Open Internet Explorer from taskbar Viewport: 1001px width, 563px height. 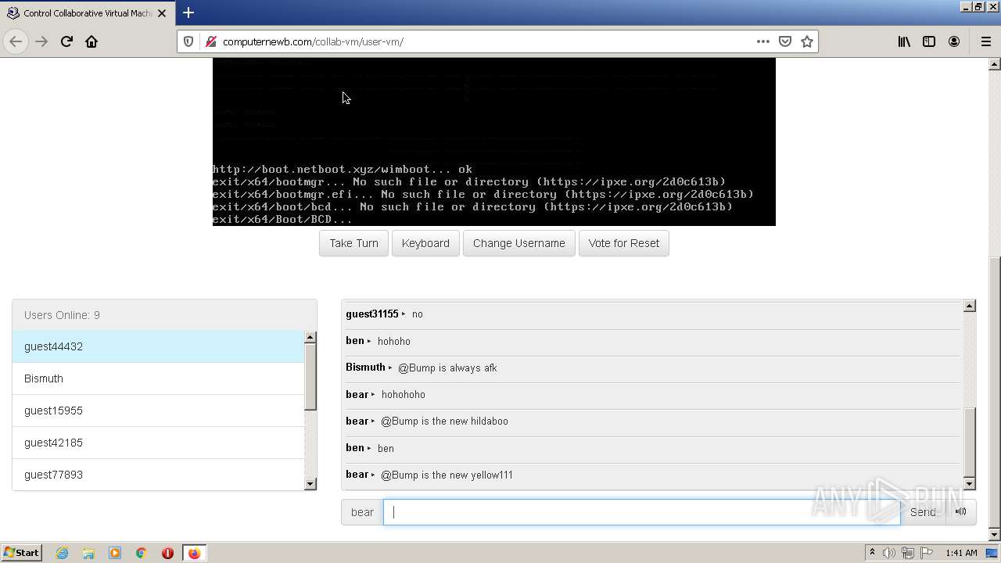[62, 553]
